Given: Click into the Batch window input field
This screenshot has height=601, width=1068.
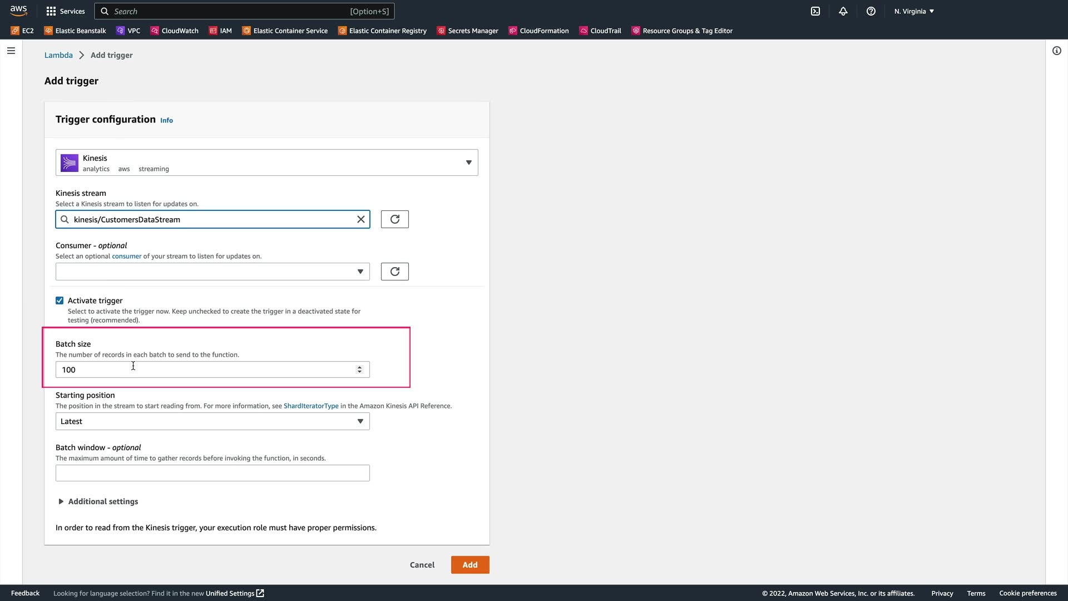Looking at the screenshot, I should 212,473.
